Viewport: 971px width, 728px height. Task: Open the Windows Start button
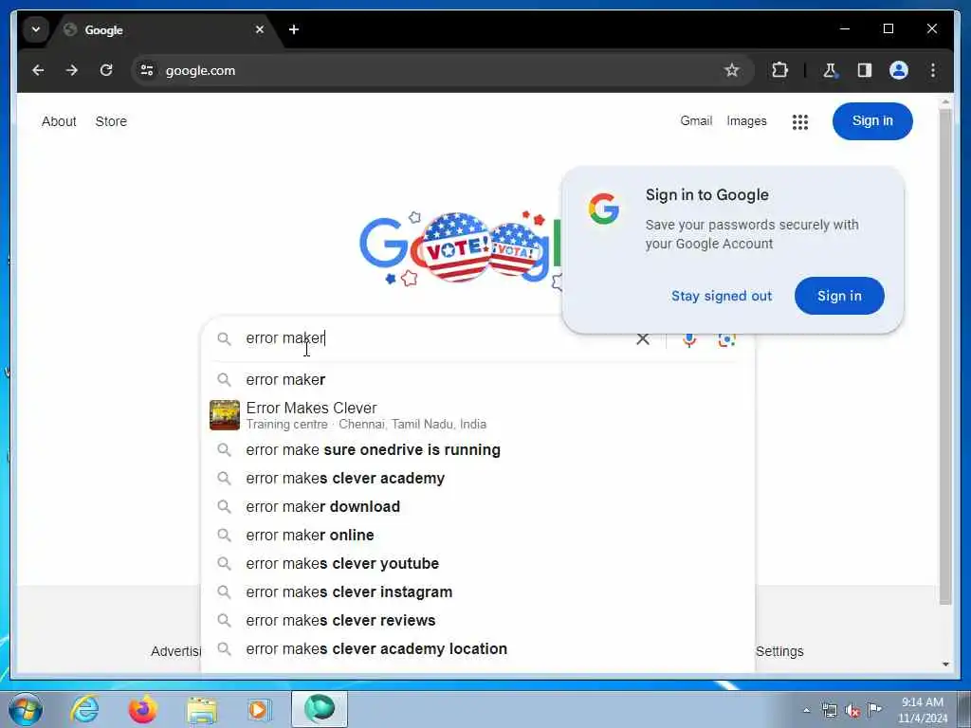(x=26, y=709)
